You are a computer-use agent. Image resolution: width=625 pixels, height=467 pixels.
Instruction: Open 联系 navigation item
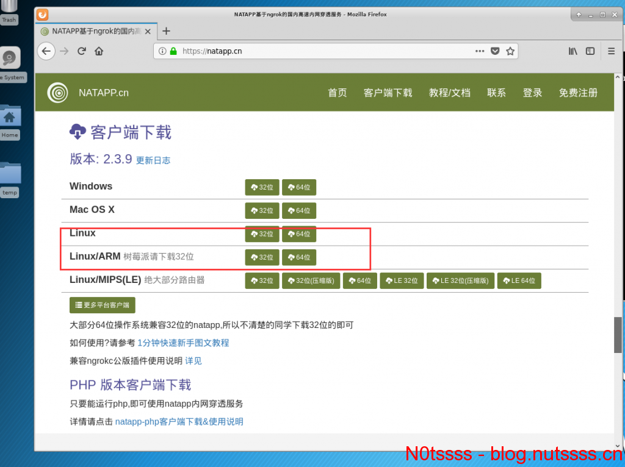(497, 93)
